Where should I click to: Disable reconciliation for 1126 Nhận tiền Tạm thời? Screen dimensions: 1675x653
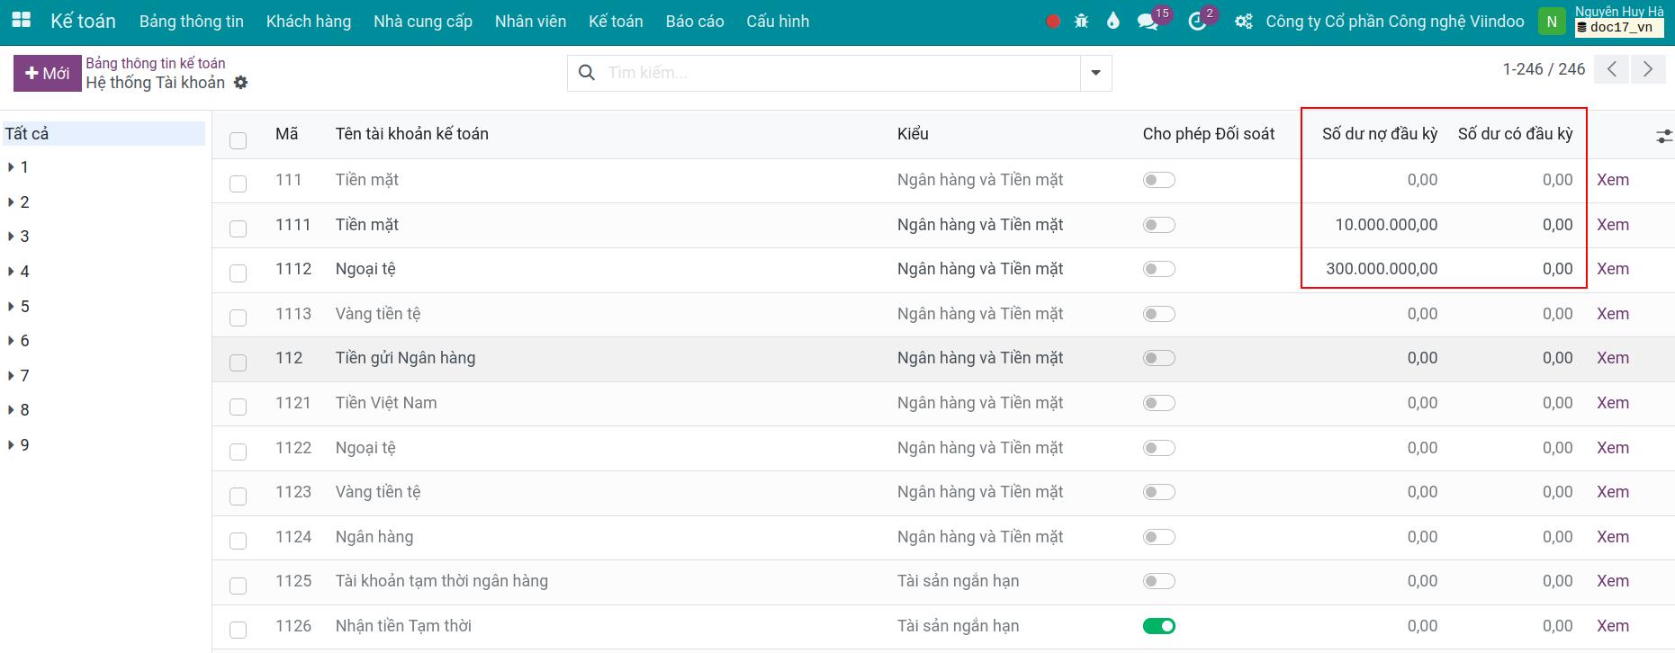tap(1159, 626)
